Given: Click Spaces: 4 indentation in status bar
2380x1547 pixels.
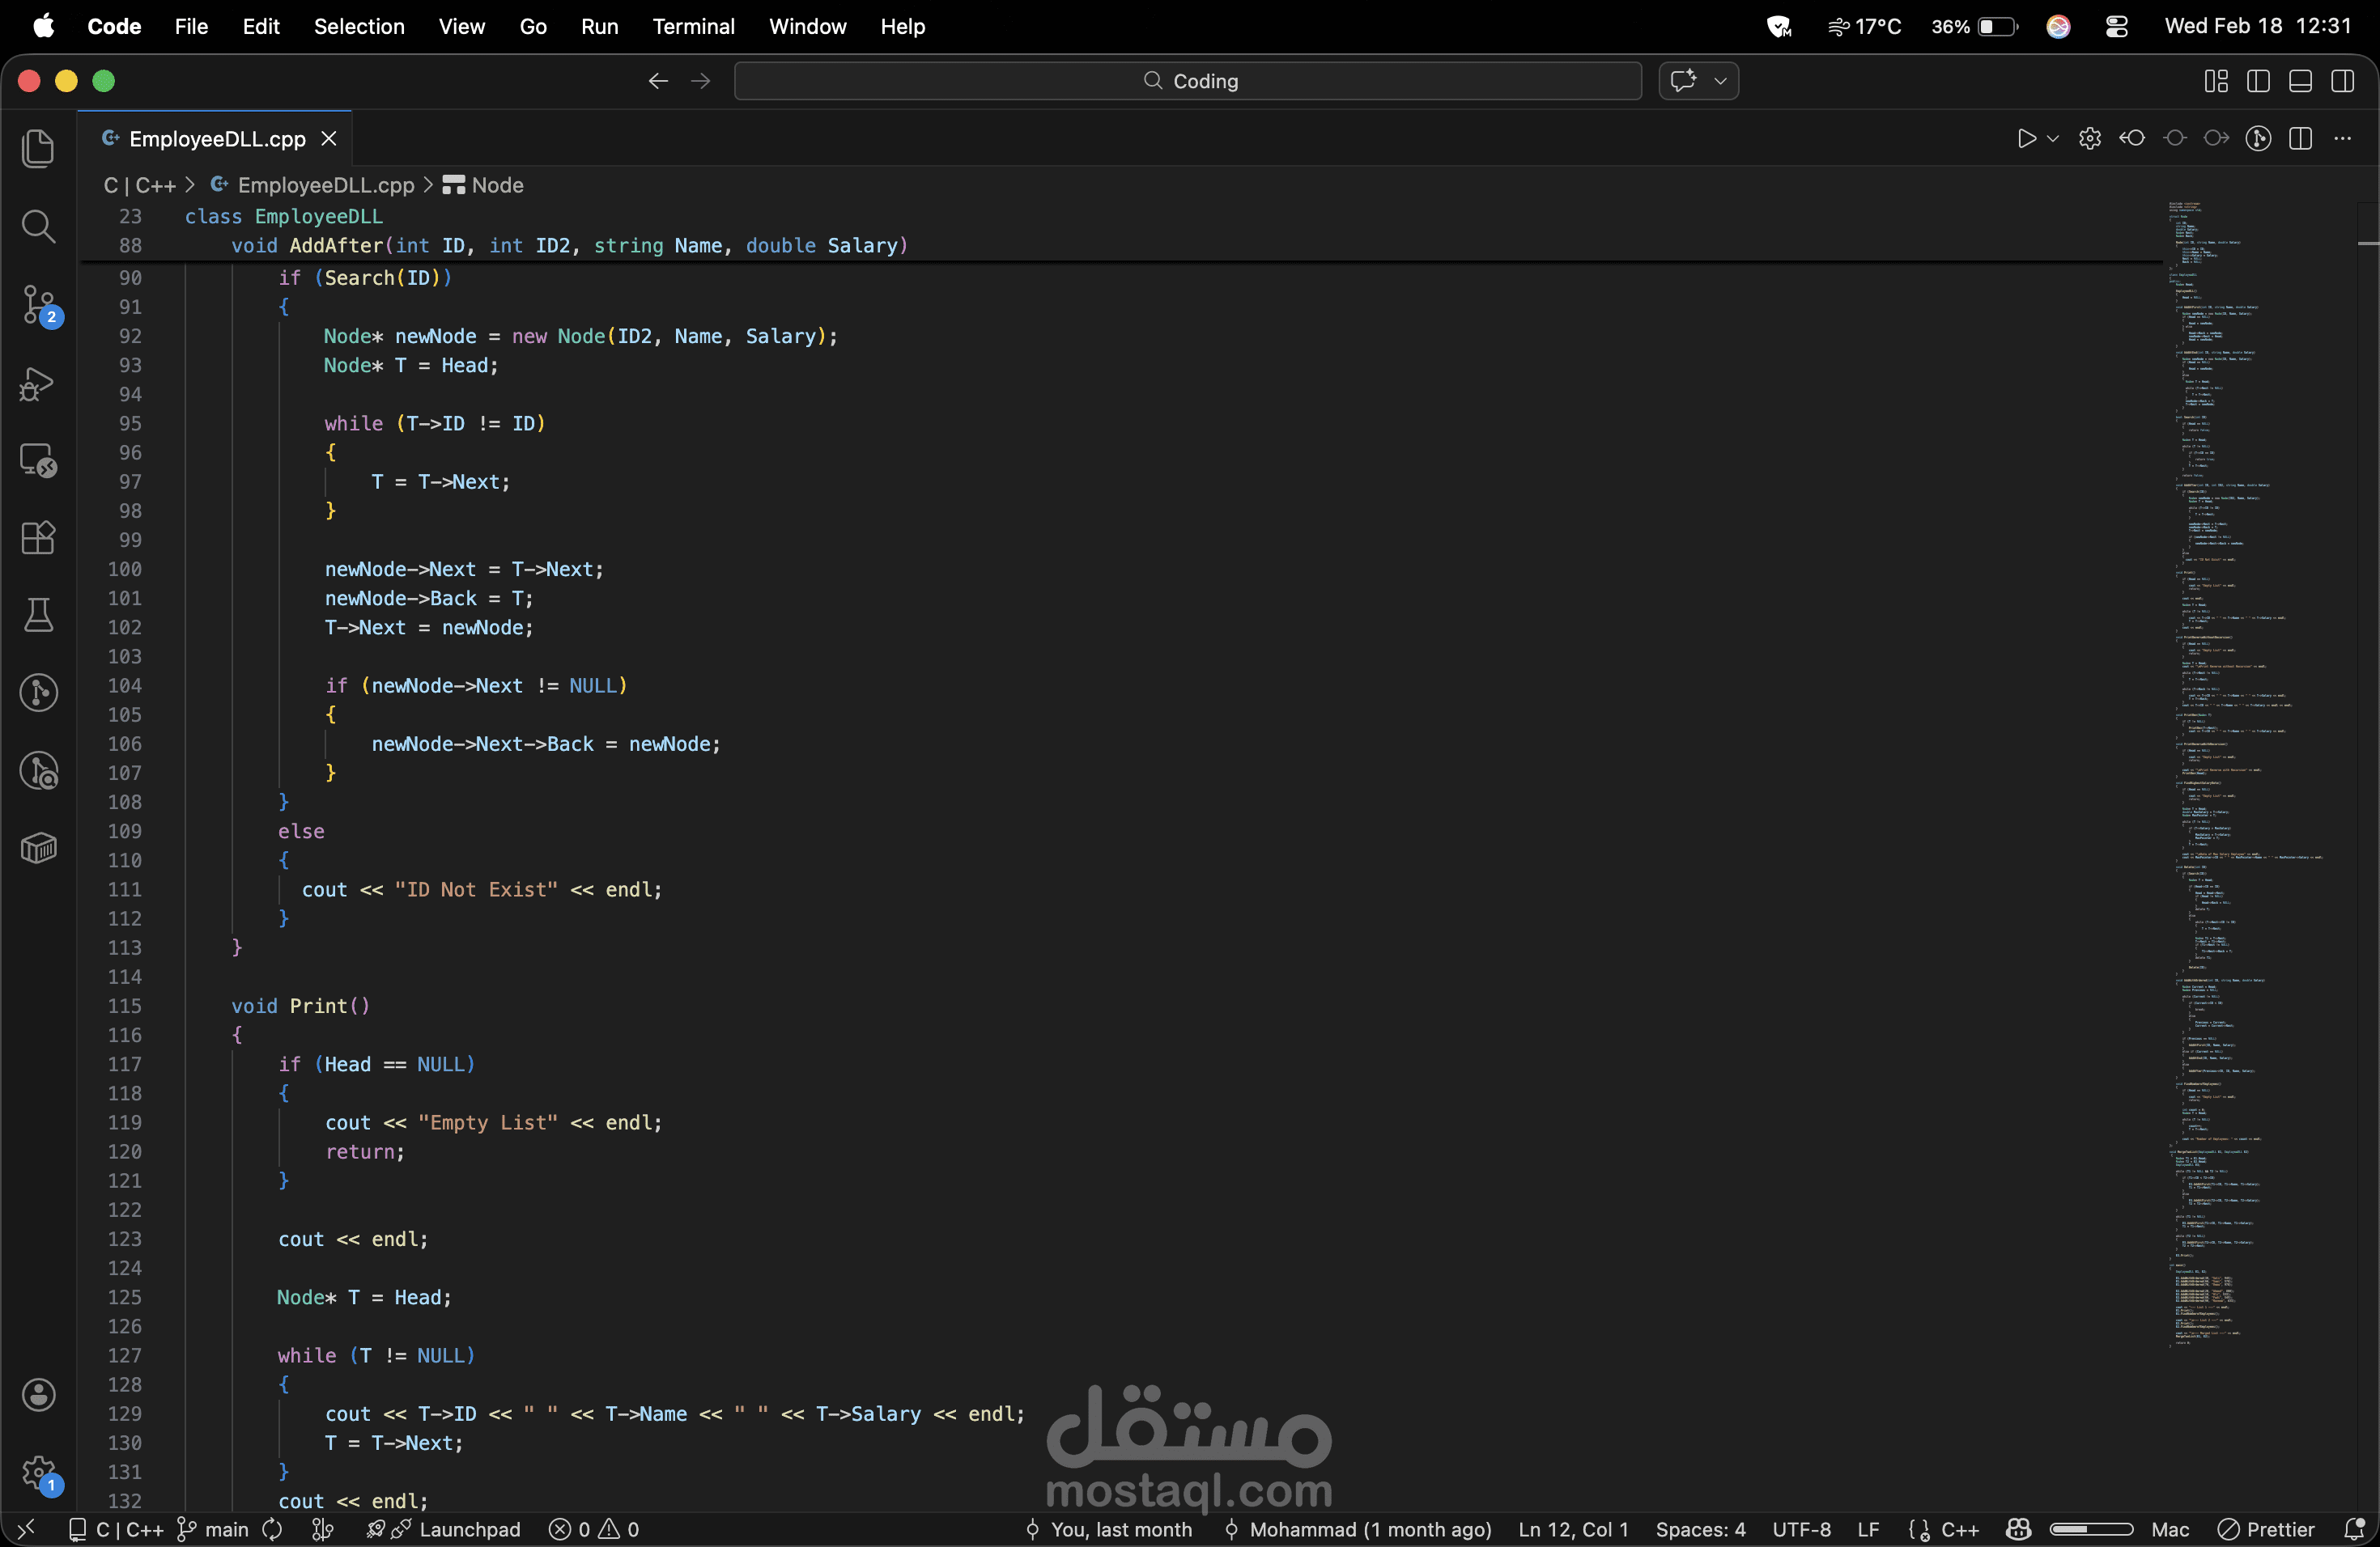Looking at the screenshot, I should pos(1700,1529).
